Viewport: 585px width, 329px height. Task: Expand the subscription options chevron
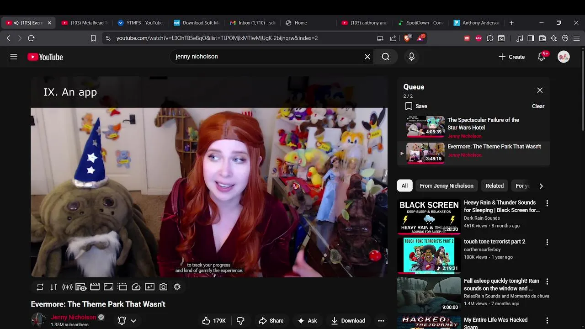point(133,321)
